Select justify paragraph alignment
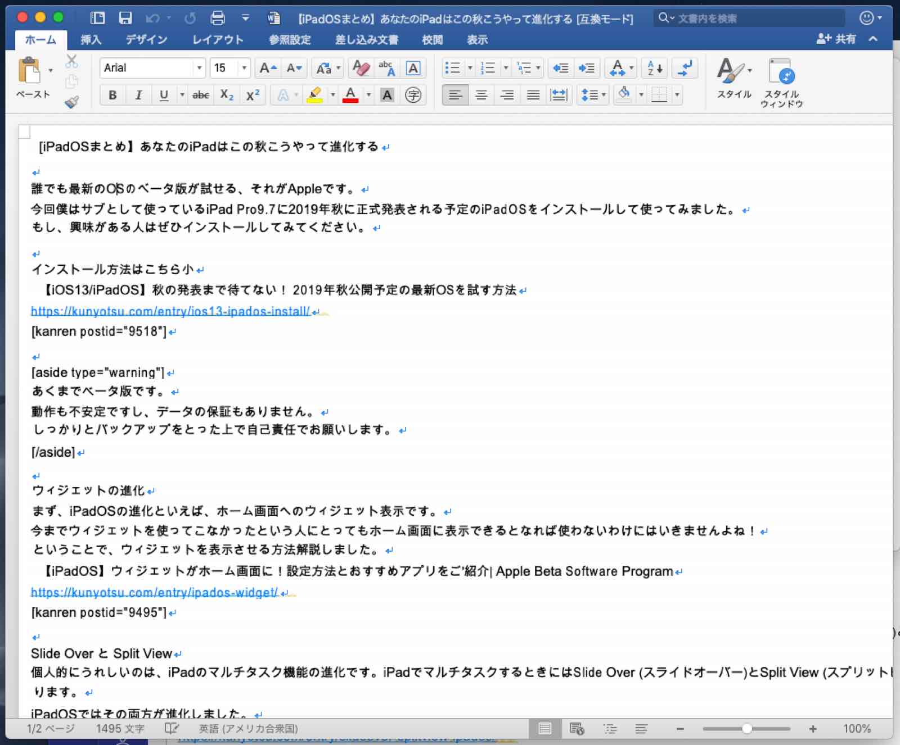900x745 pixels. click(533, 96)
